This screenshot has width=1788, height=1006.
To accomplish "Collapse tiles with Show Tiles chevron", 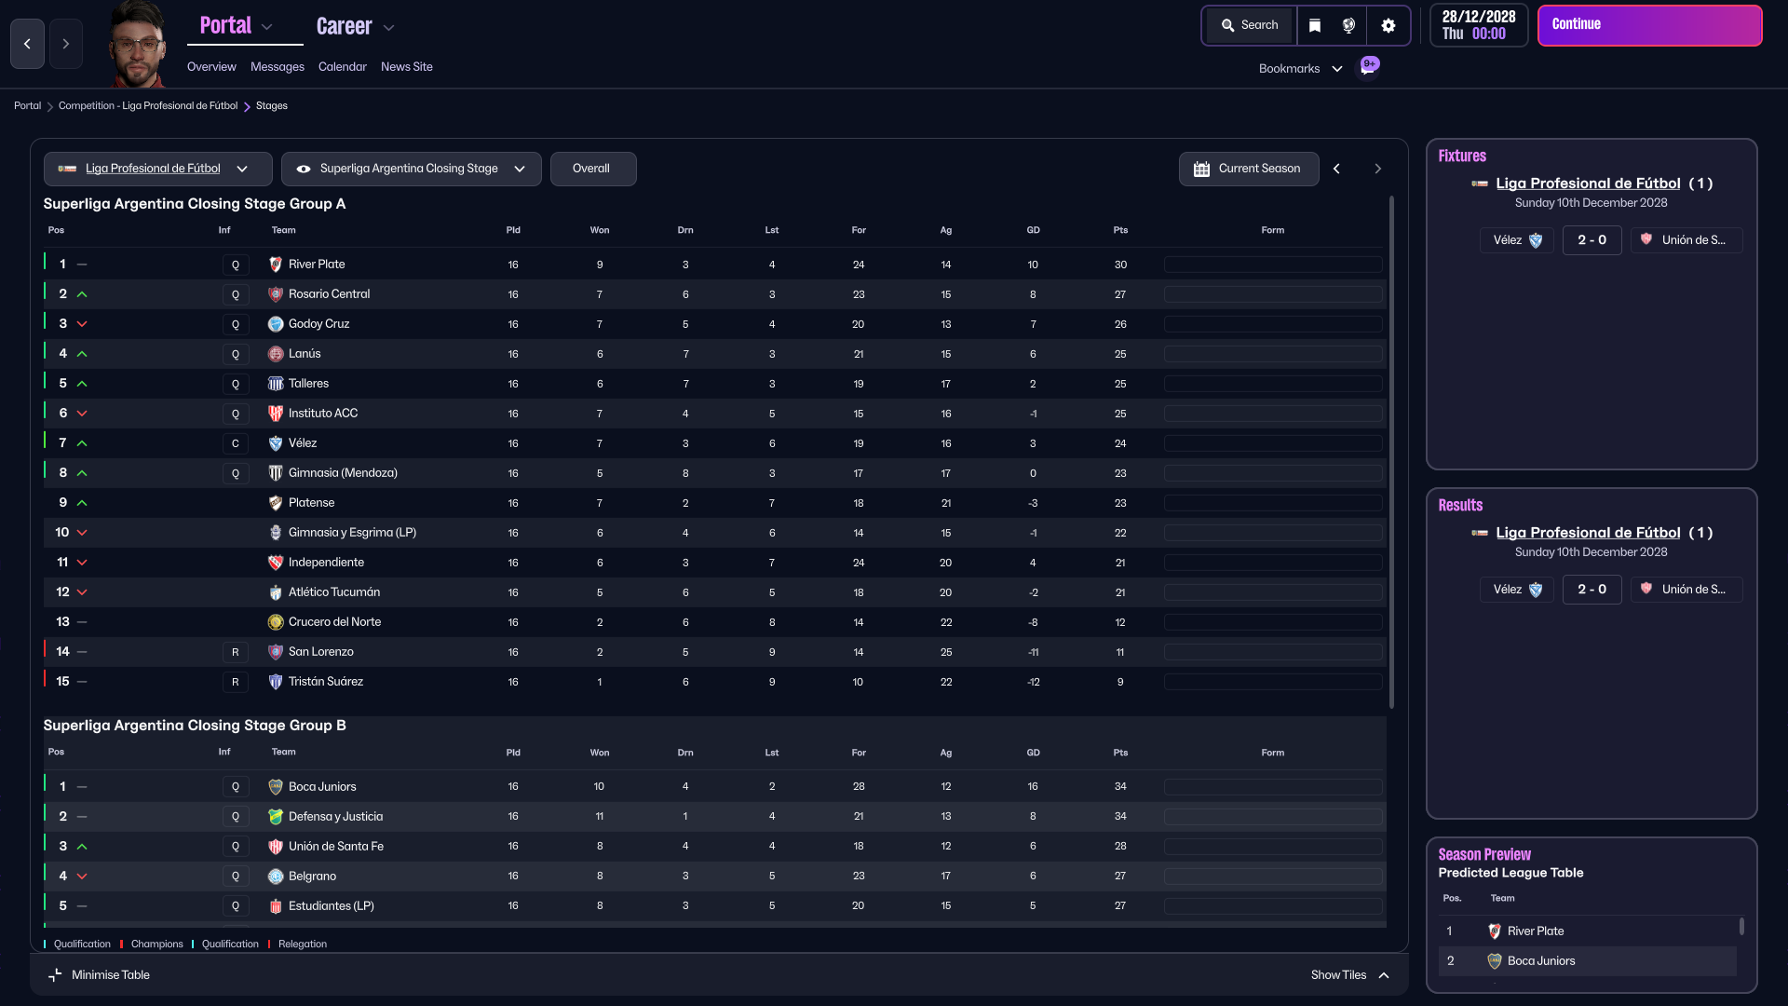I will pos(1384,975).
